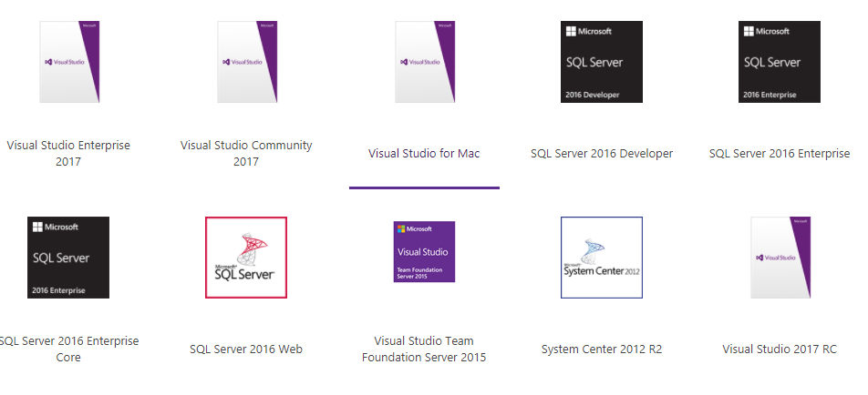The width and height of the screenshot is (868, 395).
Task: Click the "SQL Server 2016 Enterprise Core" text
Action: [68, 349]
